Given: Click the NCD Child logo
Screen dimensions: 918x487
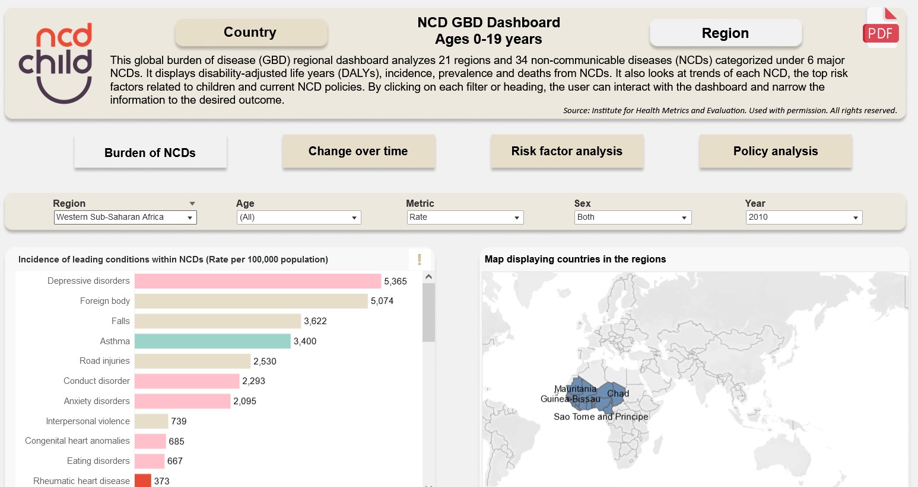Looking at the screenshot, I should pos(56,63).
